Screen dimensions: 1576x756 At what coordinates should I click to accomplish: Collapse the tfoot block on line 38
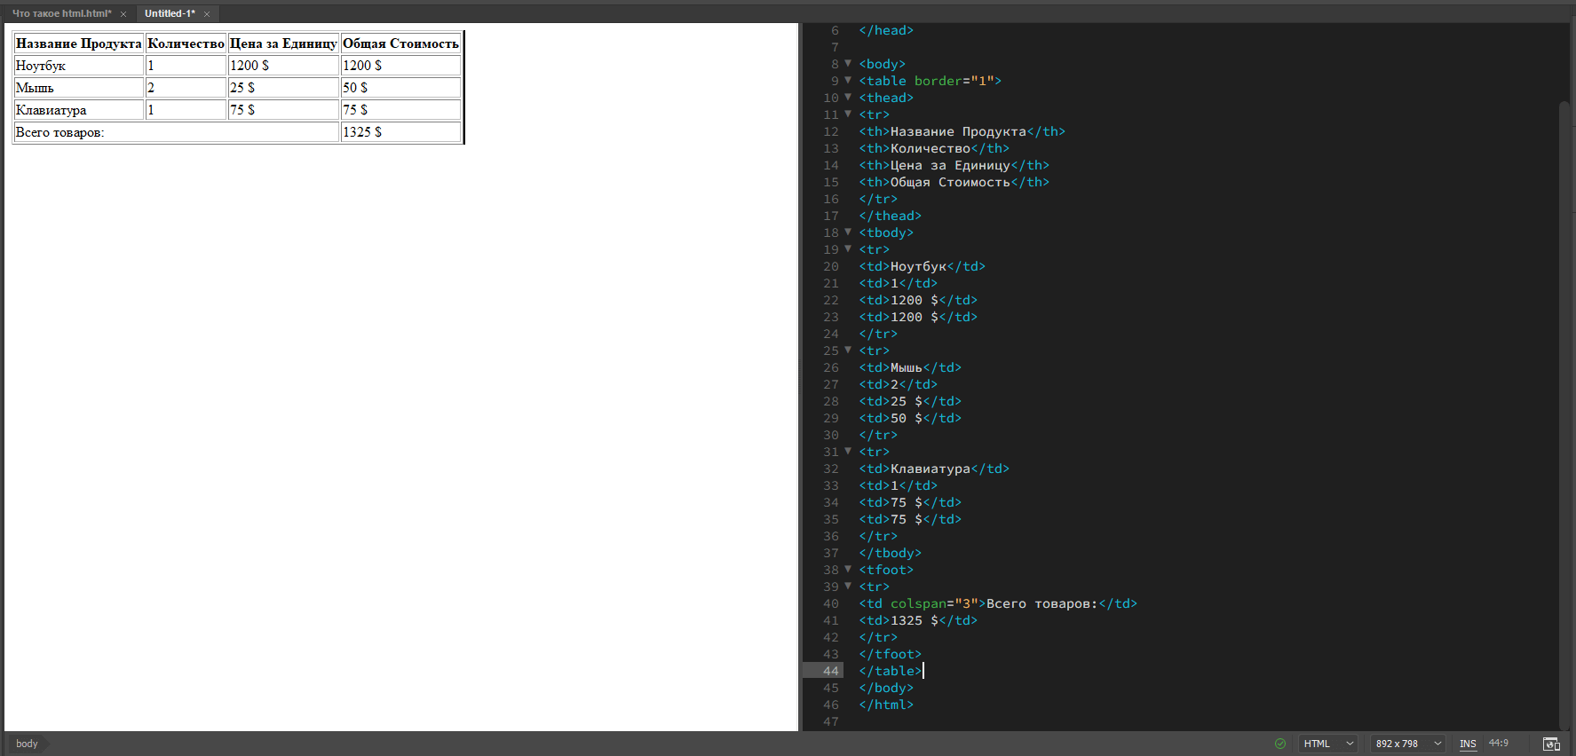(848, 570)
